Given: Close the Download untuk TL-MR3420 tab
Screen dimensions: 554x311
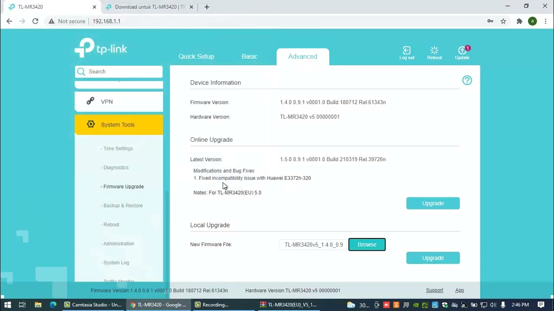Looking at the screenshot, I should point(191,7).
